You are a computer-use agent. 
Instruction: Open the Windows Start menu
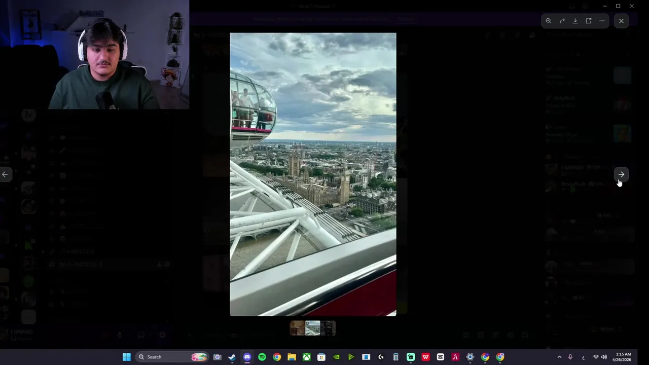127,357
